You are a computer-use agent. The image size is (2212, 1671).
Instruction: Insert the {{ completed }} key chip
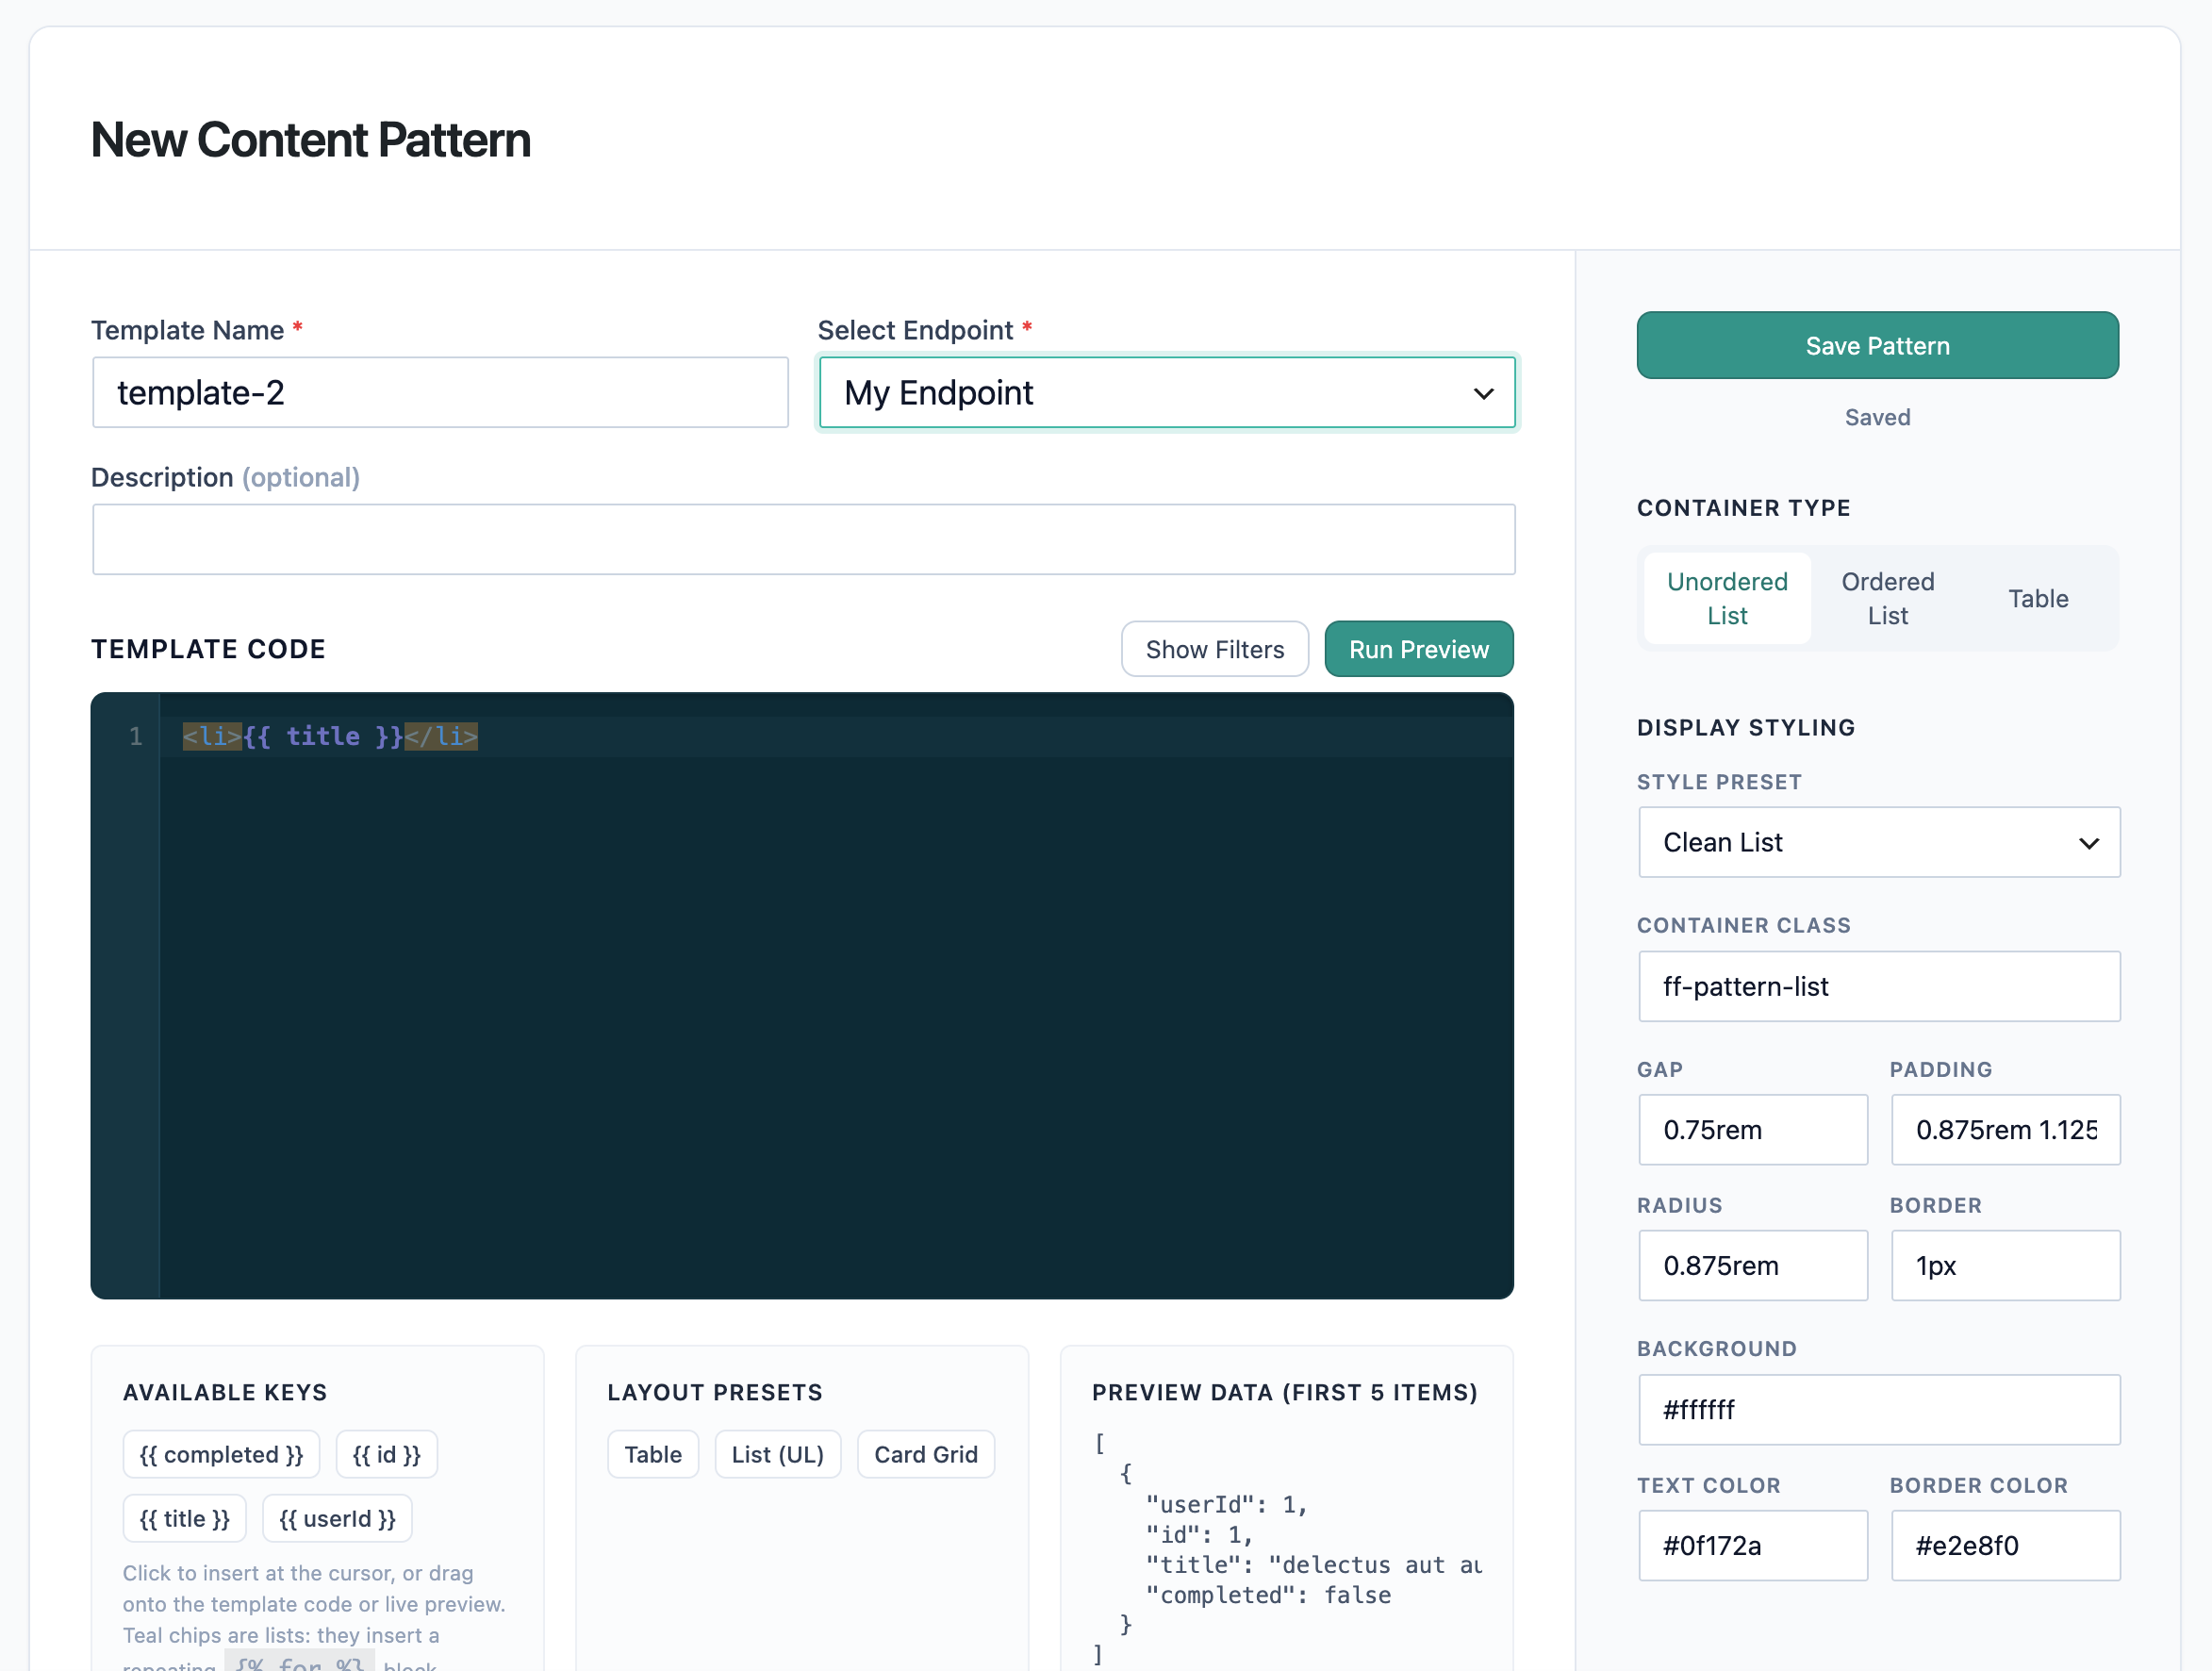pyautogui.click(x=221, y=1454)
